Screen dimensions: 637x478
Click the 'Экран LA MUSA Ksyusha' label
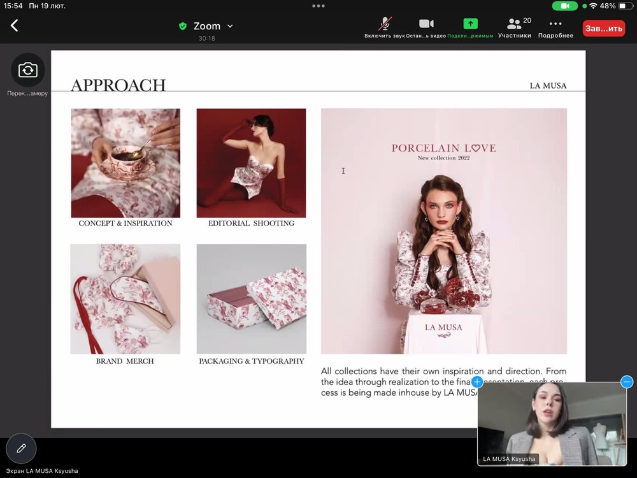point(42,471)
